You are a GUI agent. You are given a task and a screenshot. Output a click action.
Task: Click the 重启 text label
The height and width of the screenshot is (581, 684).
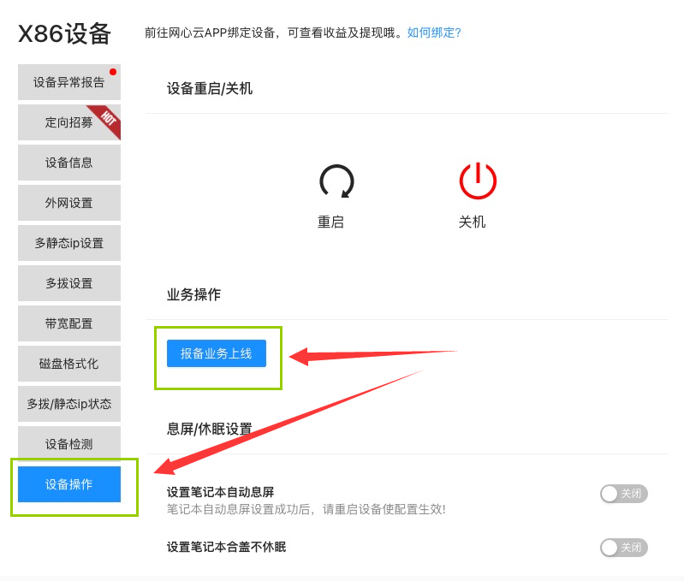pyautogui.click(x=330, y=222)
